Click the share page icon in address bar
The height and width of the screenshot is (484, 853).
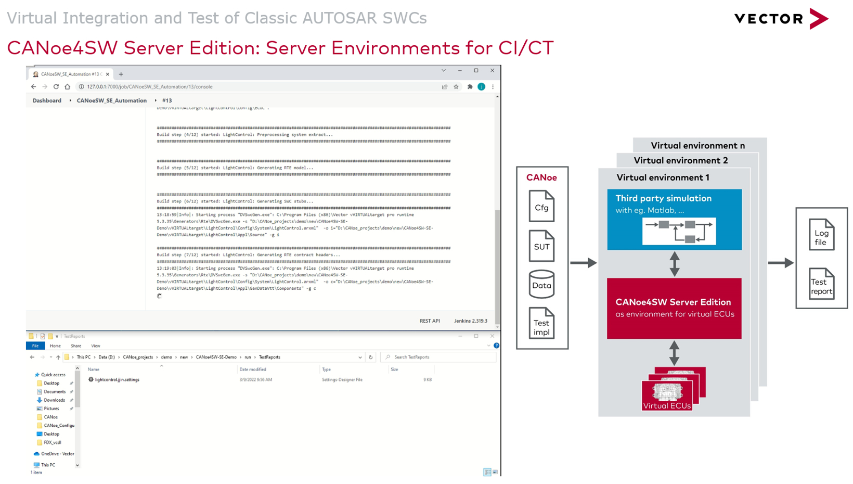click(445, 87)
